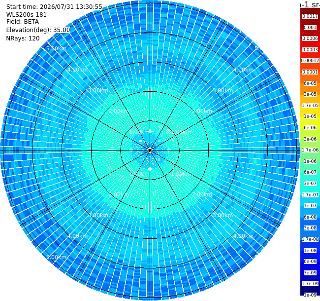
Task: Select the 3e-08 blue colorbar level
Action: coord(310,228)
